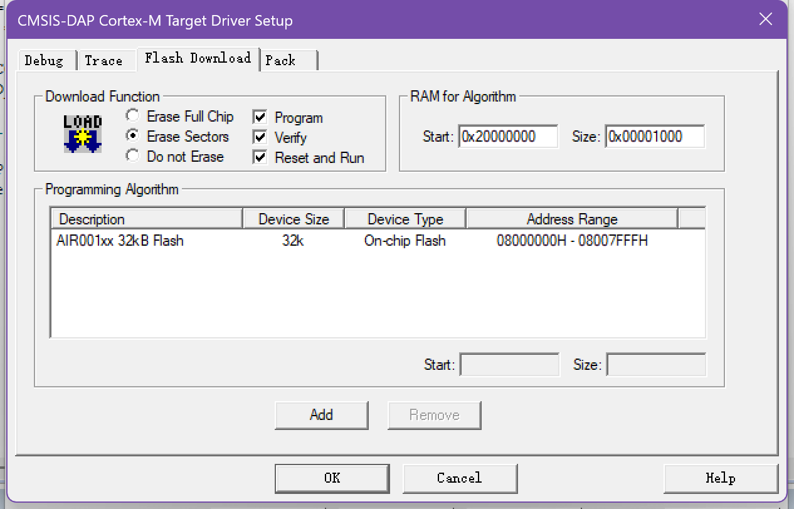Click the LOAD download function icon
This screenshot has width=794, height=509.
[82, 133]
